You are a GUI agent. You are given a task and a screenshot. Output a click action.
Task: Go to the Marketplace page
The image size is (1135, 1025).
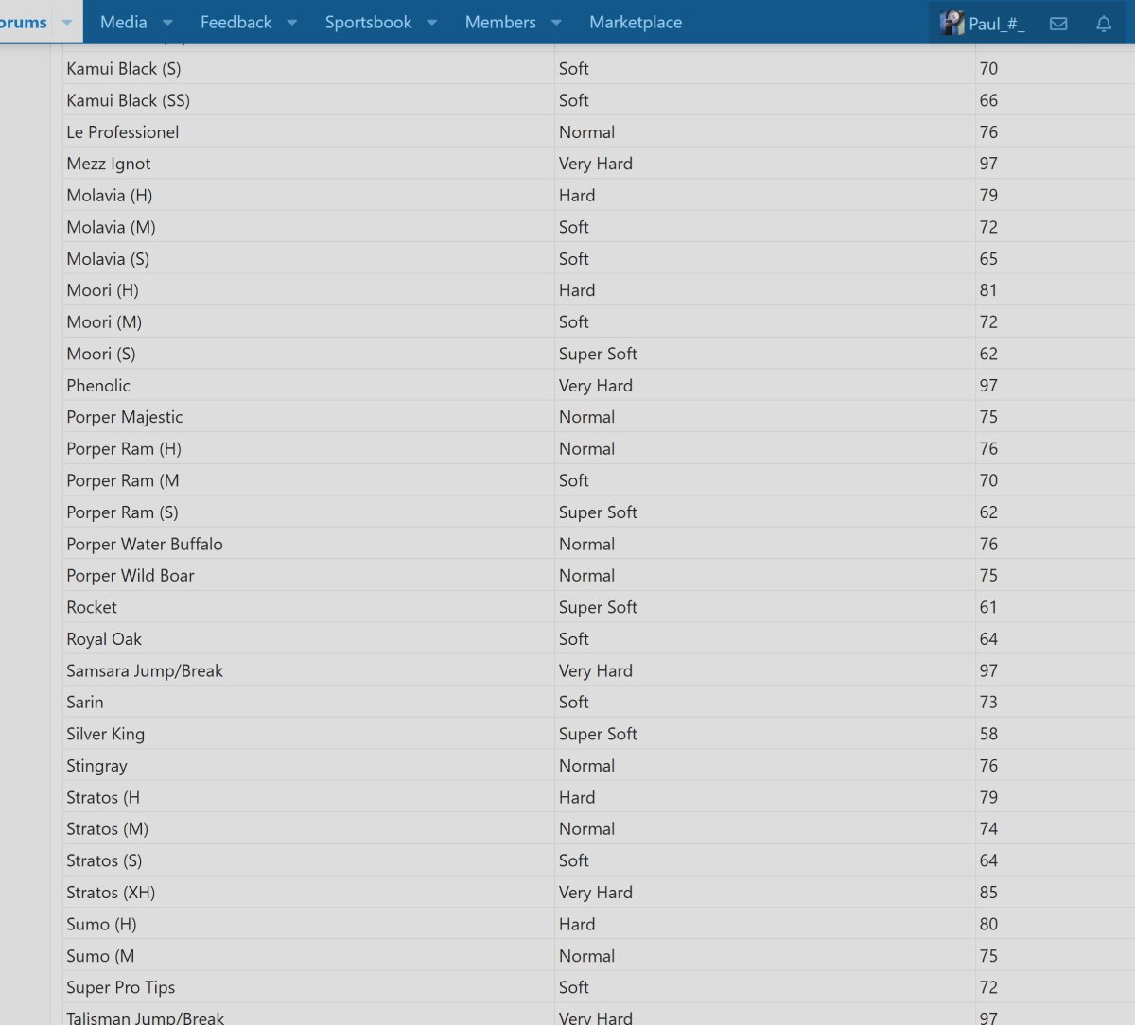[636, 22]
